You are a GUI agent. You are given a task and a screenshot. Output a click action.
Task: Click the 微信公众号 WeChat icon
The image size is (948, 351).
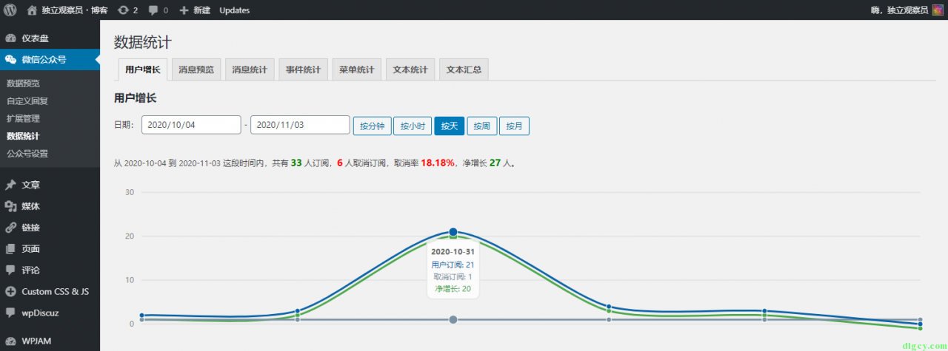click(x=10, y=60)
